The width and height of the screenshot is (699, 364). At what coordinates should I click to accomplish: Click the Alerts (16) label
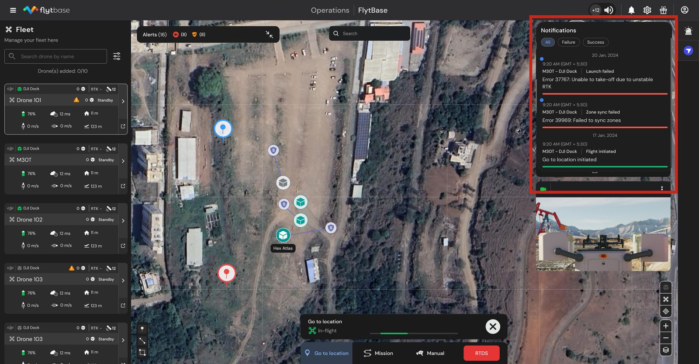[155, 35]
